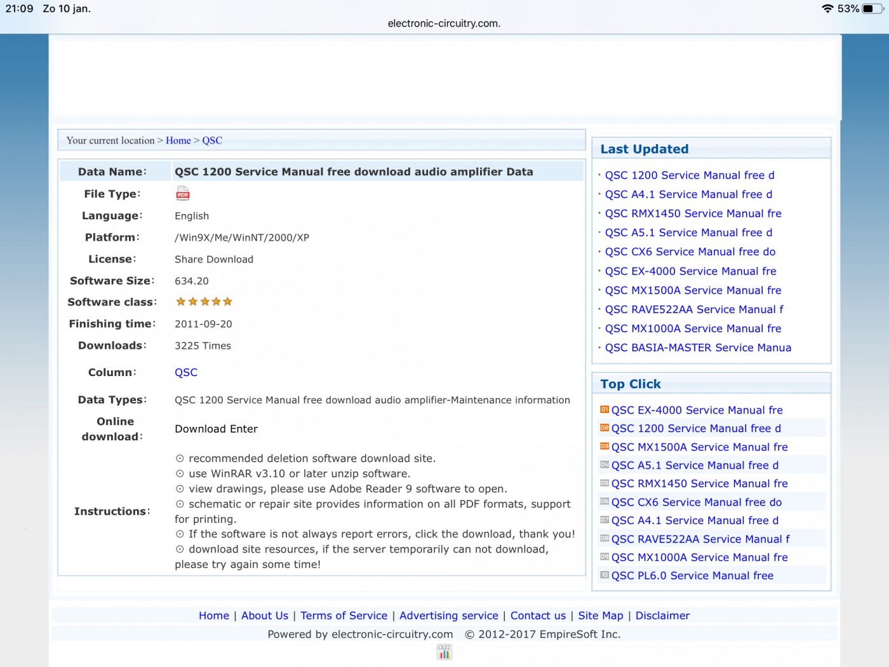Open QSC RAVE522AA Service Manual in Last Updated
Viewport: 889px width, 667px height.
click(694, 309)
